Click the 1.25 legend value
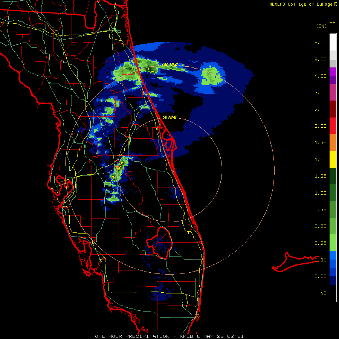This screenshot has height=339, width=339. (321, 176)
